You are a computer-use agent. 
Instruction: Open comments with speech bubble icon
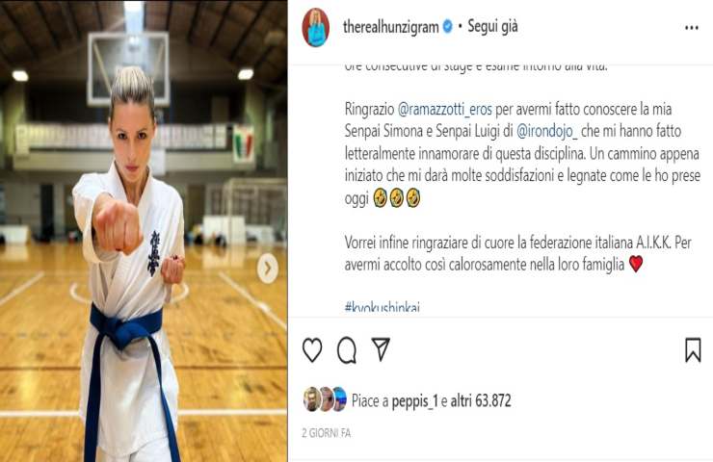pyautogui.click(x=347, y=349)
